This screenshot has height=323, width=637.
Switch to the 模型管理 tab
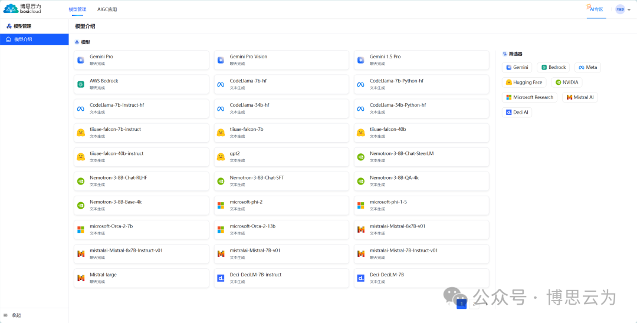(x=78, y=9)
